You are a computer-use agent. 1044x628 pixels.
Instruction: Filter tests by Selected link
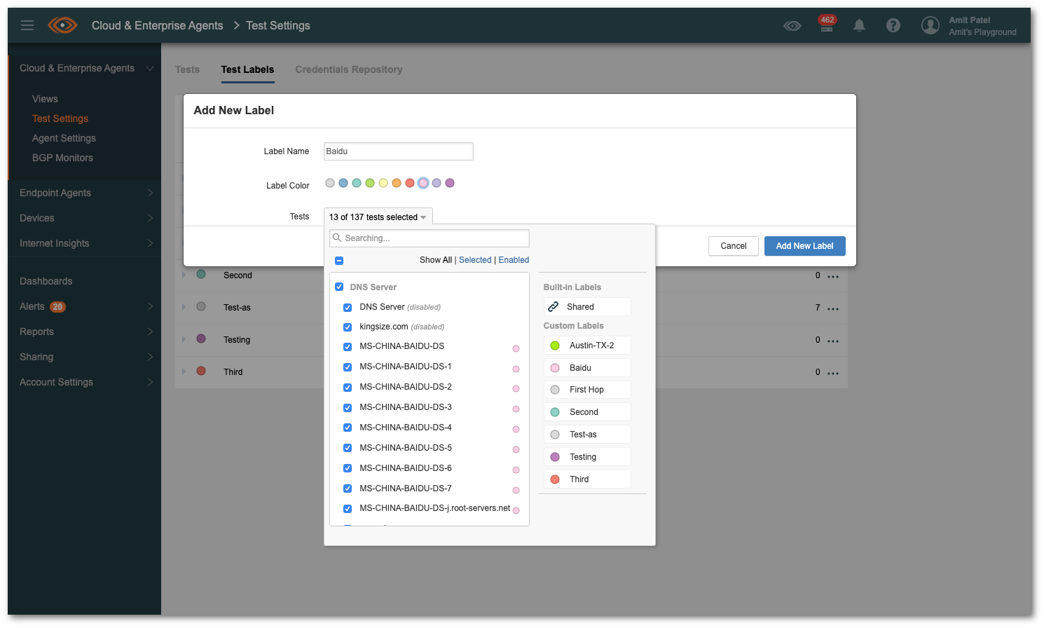pos(475,260)
